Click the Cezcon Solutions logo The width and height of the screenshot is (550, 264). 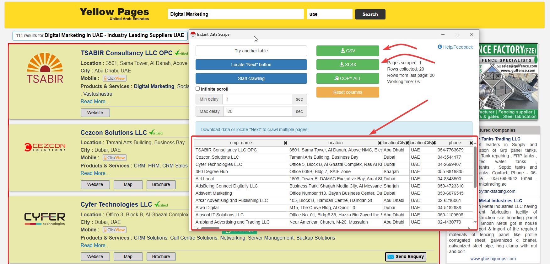tap(45, 147)
